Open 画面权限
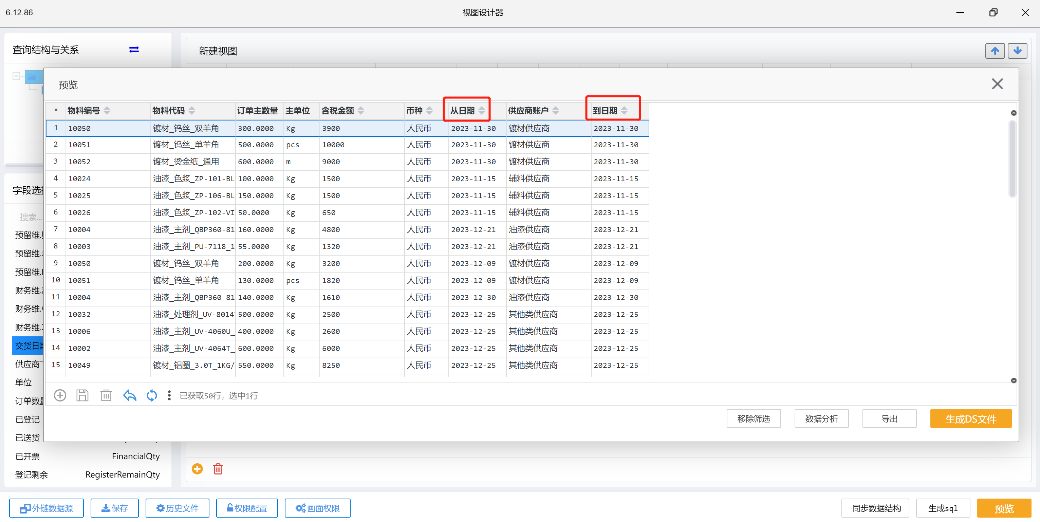This screenshot has width=1040, height=522. click(x=317, y=508)
